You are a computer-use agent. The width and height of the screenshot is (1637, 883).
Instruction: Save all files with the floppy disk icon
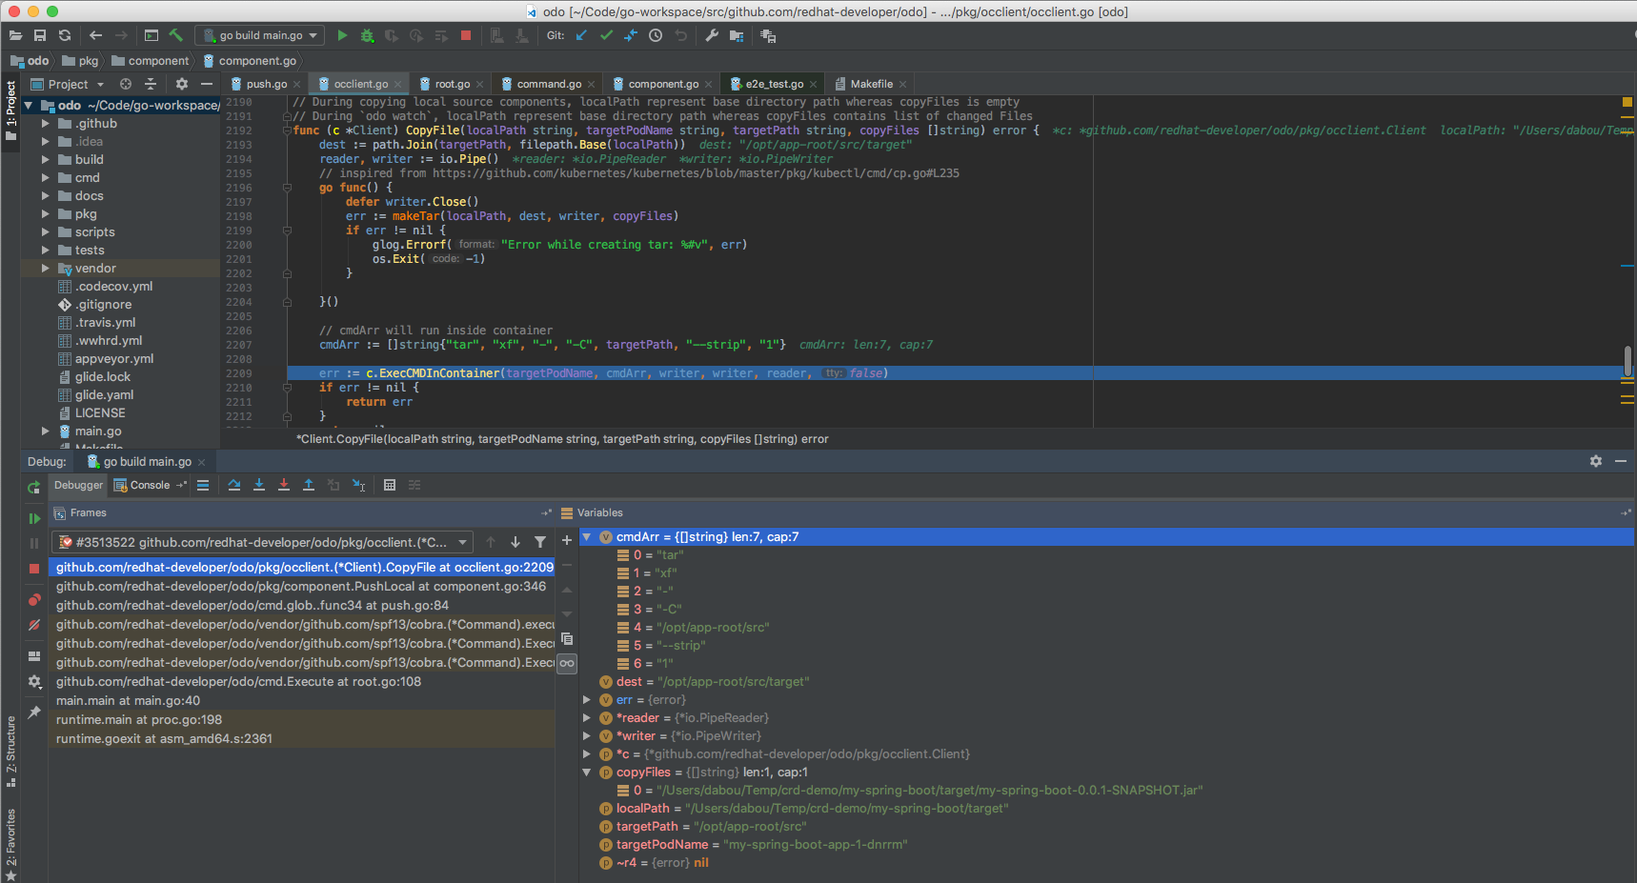40,35
